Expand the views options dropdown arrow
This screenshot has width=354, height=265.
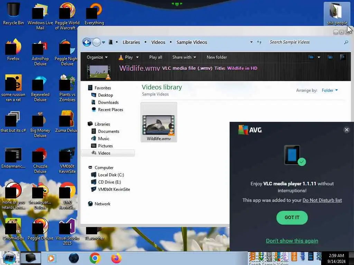(x=319, y=57)
